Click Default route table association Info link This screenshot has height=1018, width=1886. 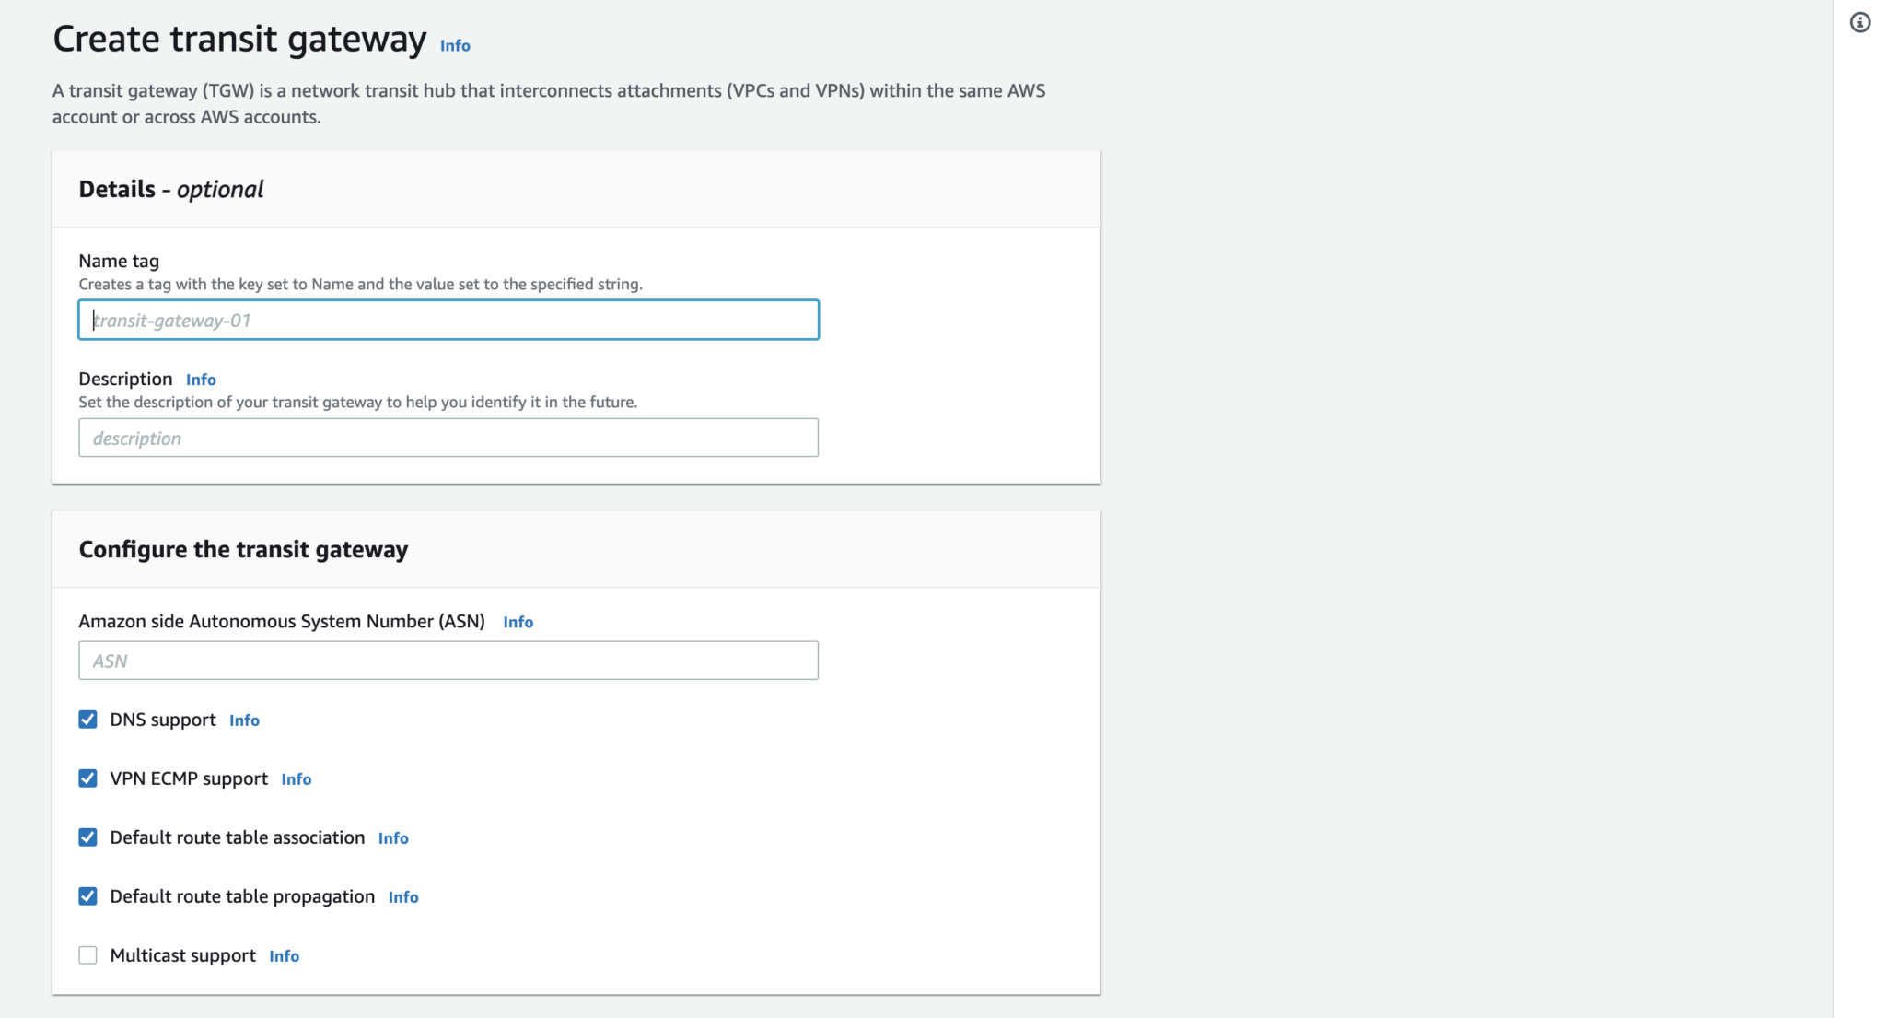pos(393,838)
